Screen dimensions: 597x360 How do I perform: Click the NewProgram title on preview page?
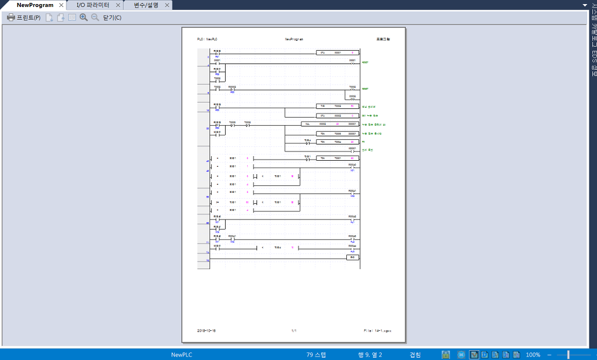pyautogui.click(x=294, y=39)
